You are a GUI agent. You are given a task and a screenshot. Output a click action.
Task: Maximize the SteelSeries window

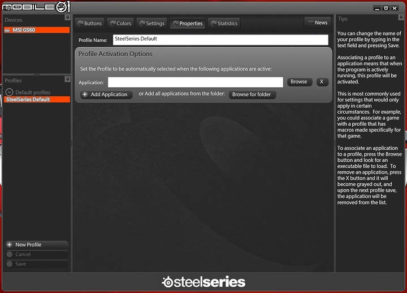tap(386, 8)
